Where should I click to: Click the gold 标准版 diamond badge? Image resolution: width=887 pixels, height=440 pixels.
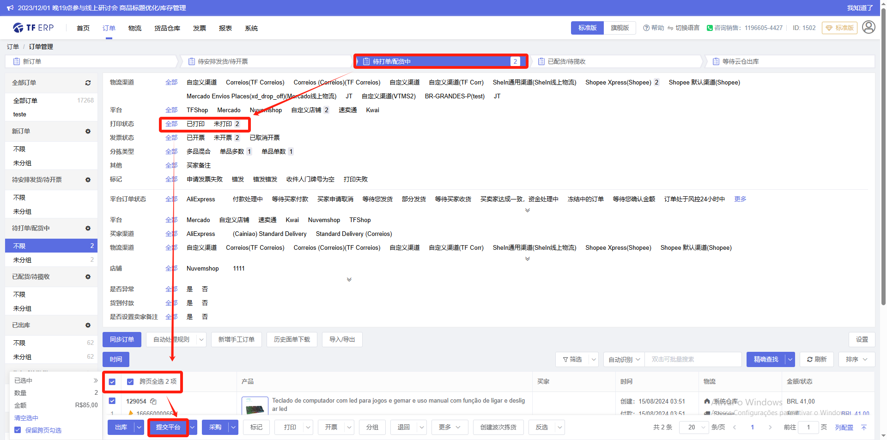(x=839, y=28)
